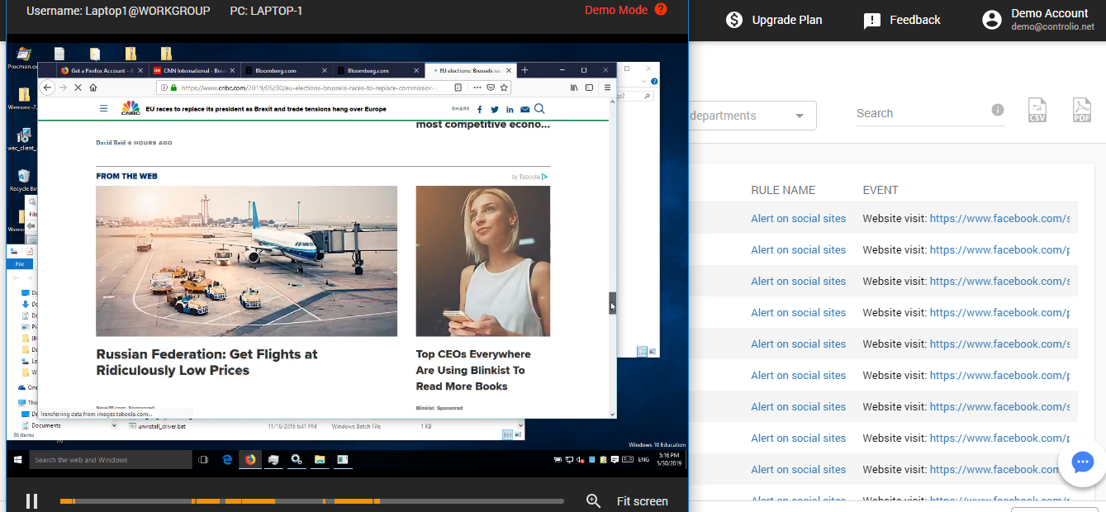Open the Demo Account user menu
Viewport: 1106px width, 512px height.
1037,20
